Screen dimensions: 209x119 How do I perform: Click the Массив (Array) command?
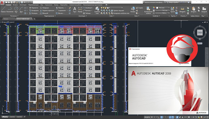pos(59,13)
